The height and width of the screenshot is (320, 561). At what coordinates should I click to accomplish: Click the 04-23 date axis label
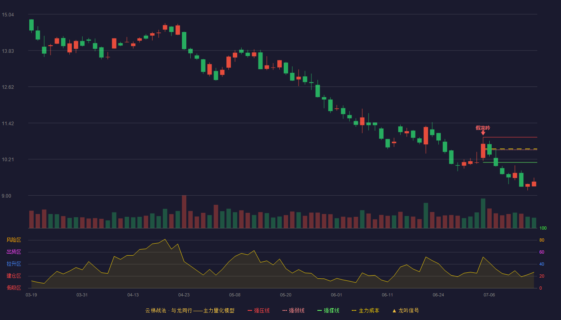click(x=184, y=295)
